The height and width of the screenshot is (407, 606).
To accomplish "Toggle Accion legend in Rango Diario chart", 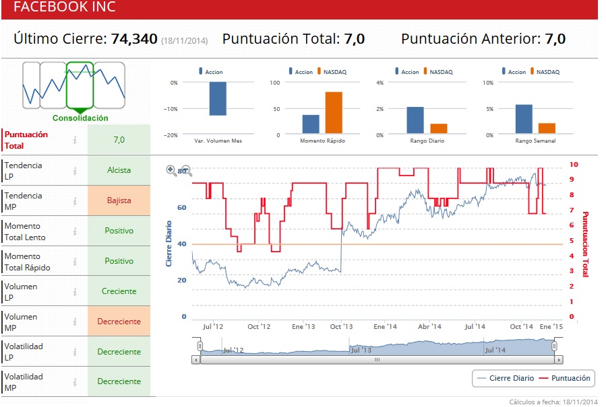I will pos(407,72).
